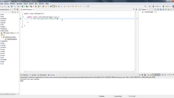Click the New Java Class green icon
Image resolution: width=174 pixels, height=98 pixels.
pyautogui.click(x=39, y=7)
